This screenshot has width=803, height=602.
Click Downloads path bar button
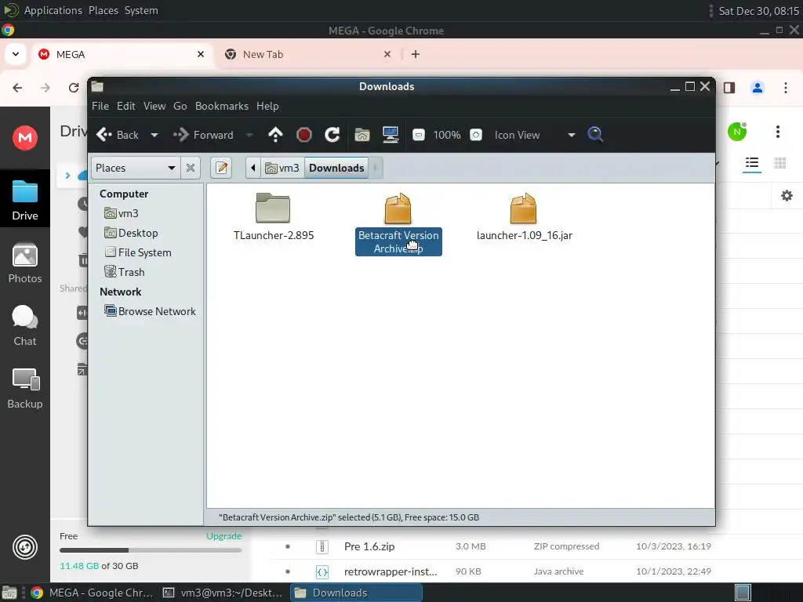click(336, 168)
